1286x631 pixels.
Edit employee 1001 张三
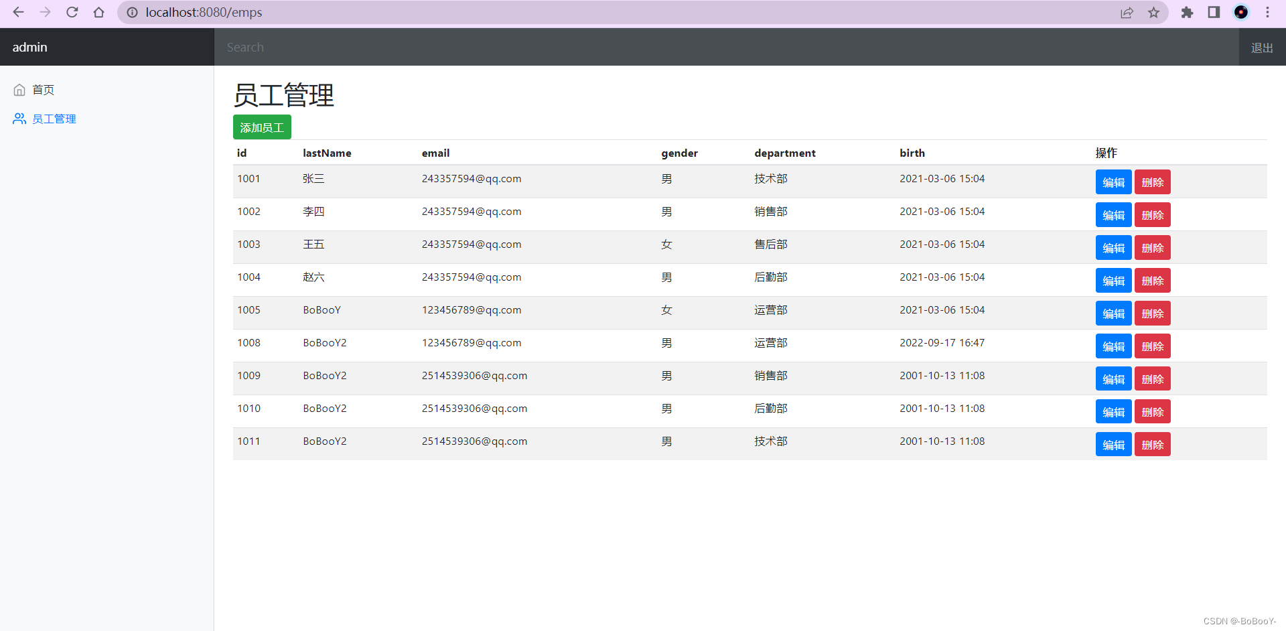[1113, 182]
